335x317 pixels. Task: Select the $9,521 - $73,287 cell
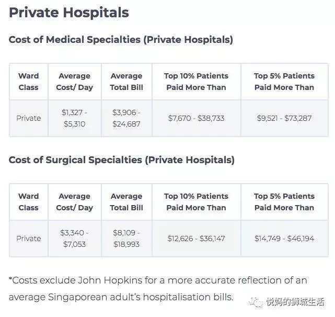click(x=284, y=118)
